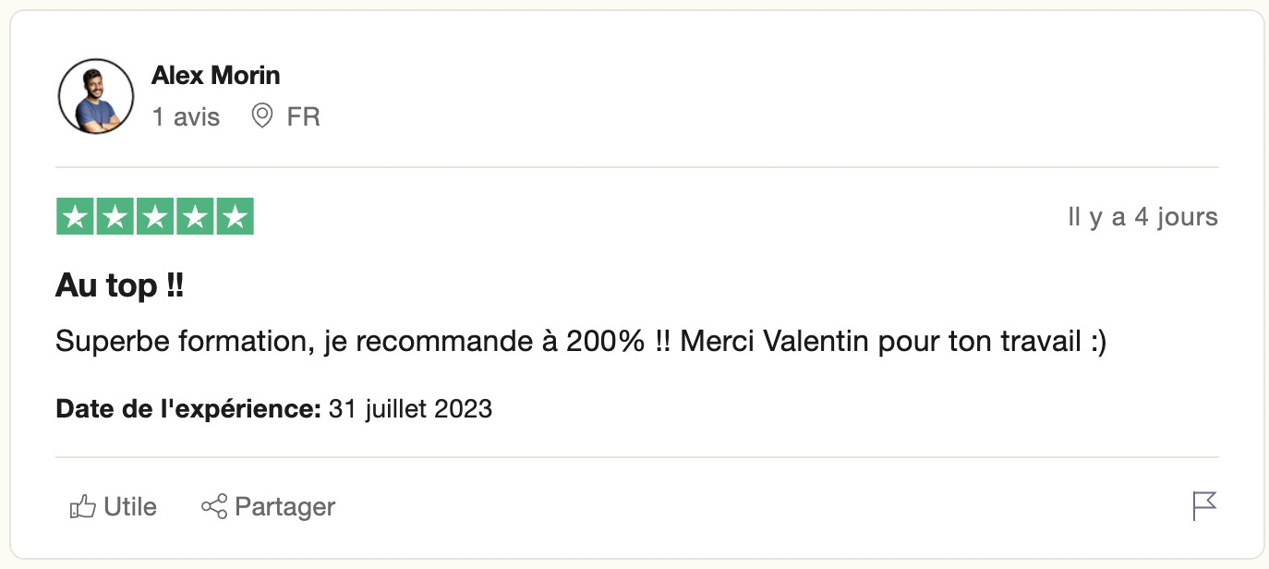The height and width of the screenshot is (569, 1269).
Task: Click the second green rating star
Action: pyautogui.click(x=115, y=217)
